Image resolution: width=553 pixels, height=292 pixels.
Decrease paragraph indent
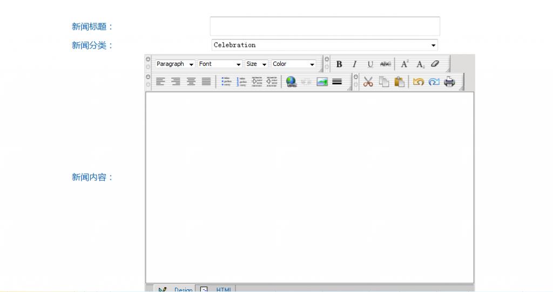tap(272, 82)
